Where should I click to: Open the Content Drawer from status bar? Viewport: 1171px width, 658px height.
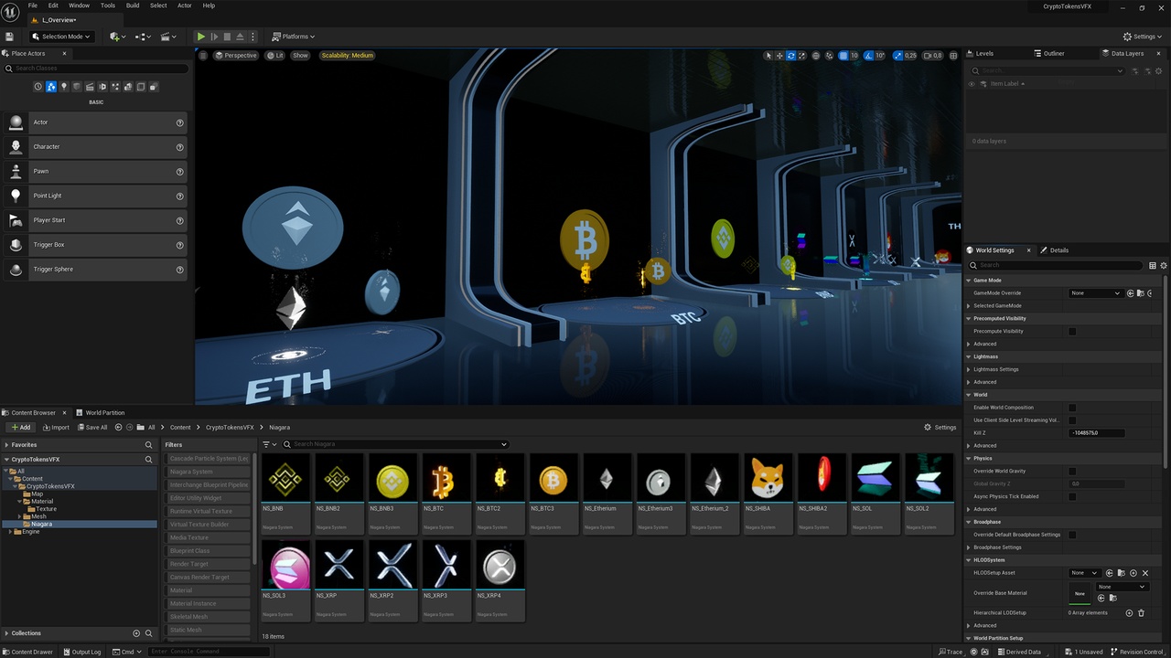click(27, 652)
